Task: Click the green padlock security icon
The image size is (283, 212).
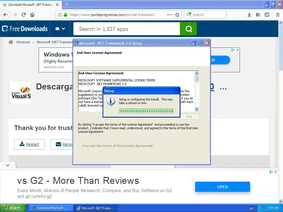Action: point(65,15)
